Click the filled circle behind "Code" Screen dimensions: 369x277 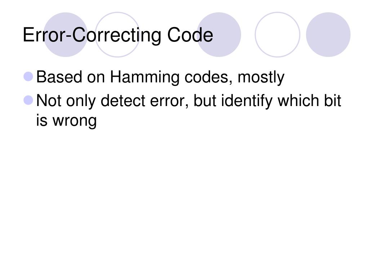click(219, 35)
